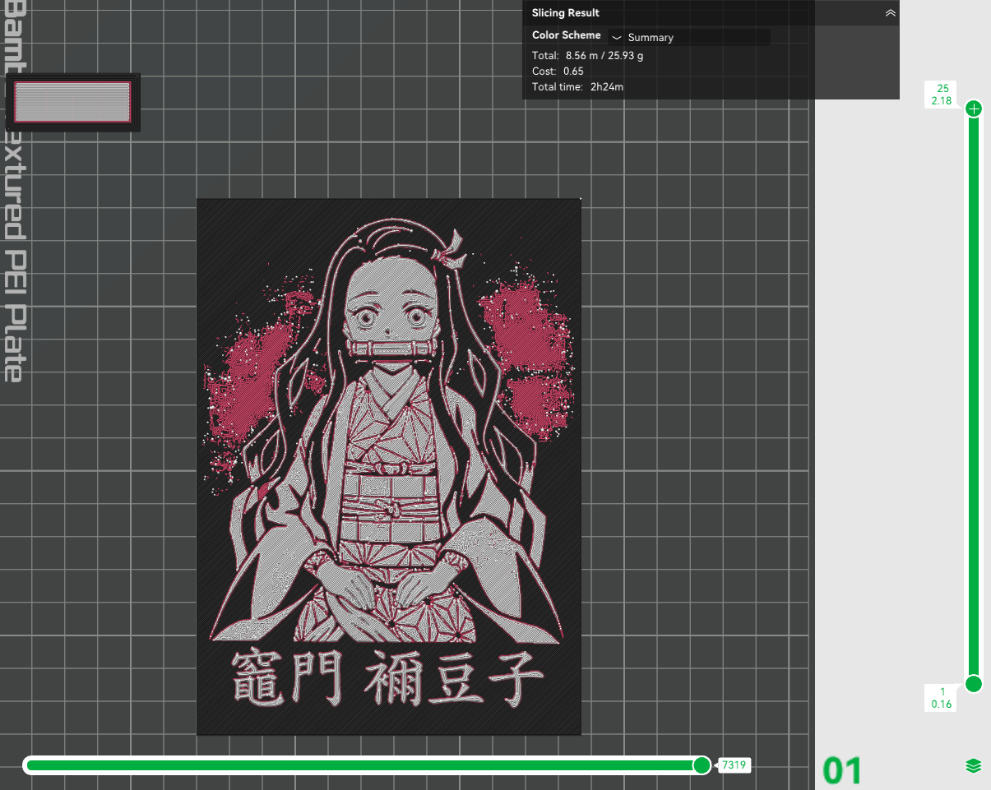Open the Color Scheme Summary dropdown
Image resolution: width=991 pixels, height=790 pixels.
689,37
